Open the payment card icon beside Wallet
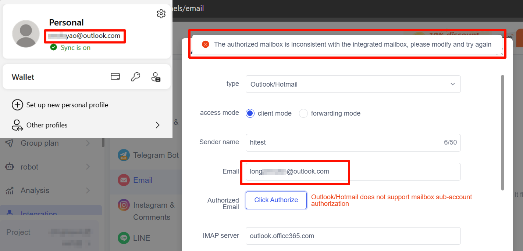Image resolution: width=523 pixels, height=251 pixels. [x=115, y=76]
